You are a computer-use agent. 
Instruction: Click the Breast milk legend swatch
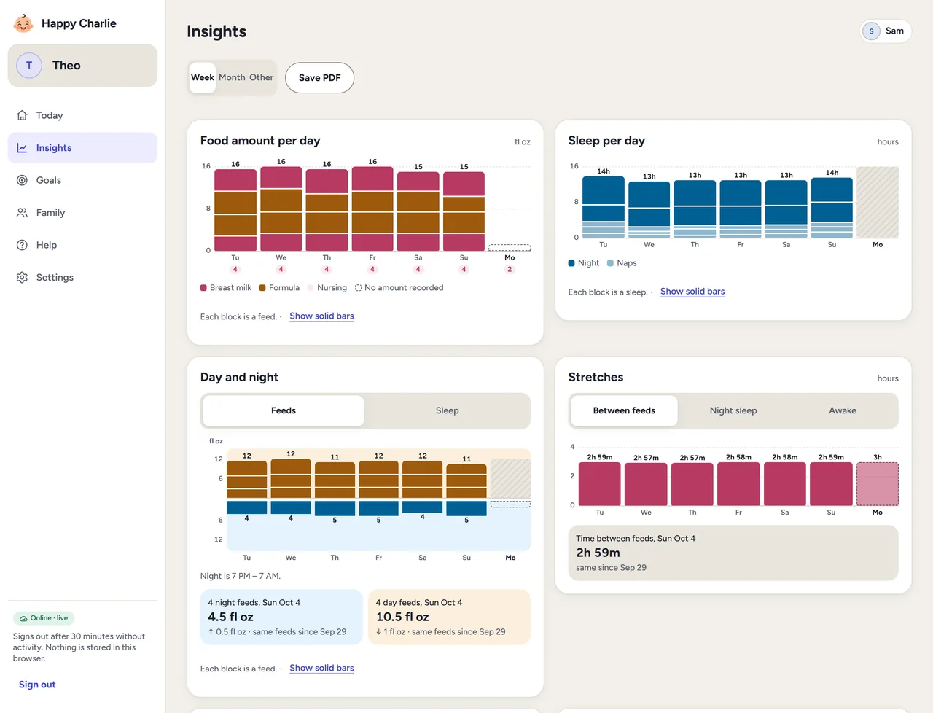pyautogui.click(x=203, y=288)
